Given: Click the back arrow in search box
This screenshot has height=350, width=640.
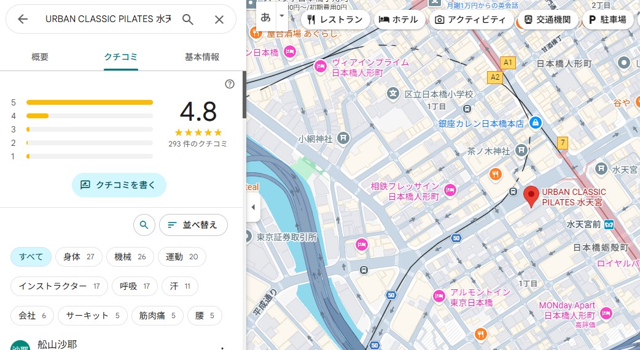Looking at the screenshot, I should pyautogui.click(x=23, y=19).
